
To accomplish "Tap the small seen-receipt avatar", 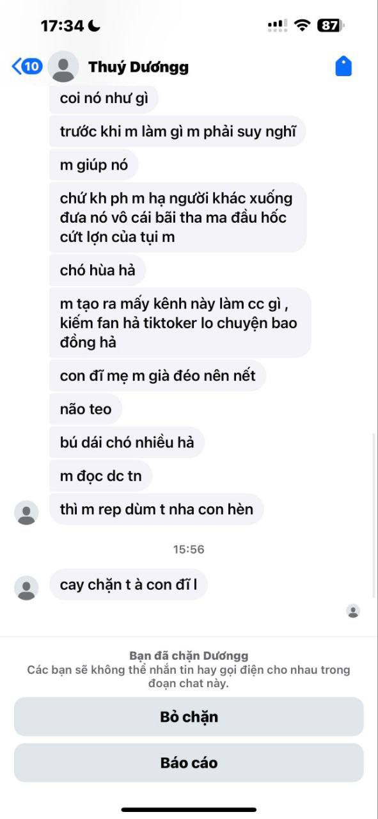I will [353, 611].
